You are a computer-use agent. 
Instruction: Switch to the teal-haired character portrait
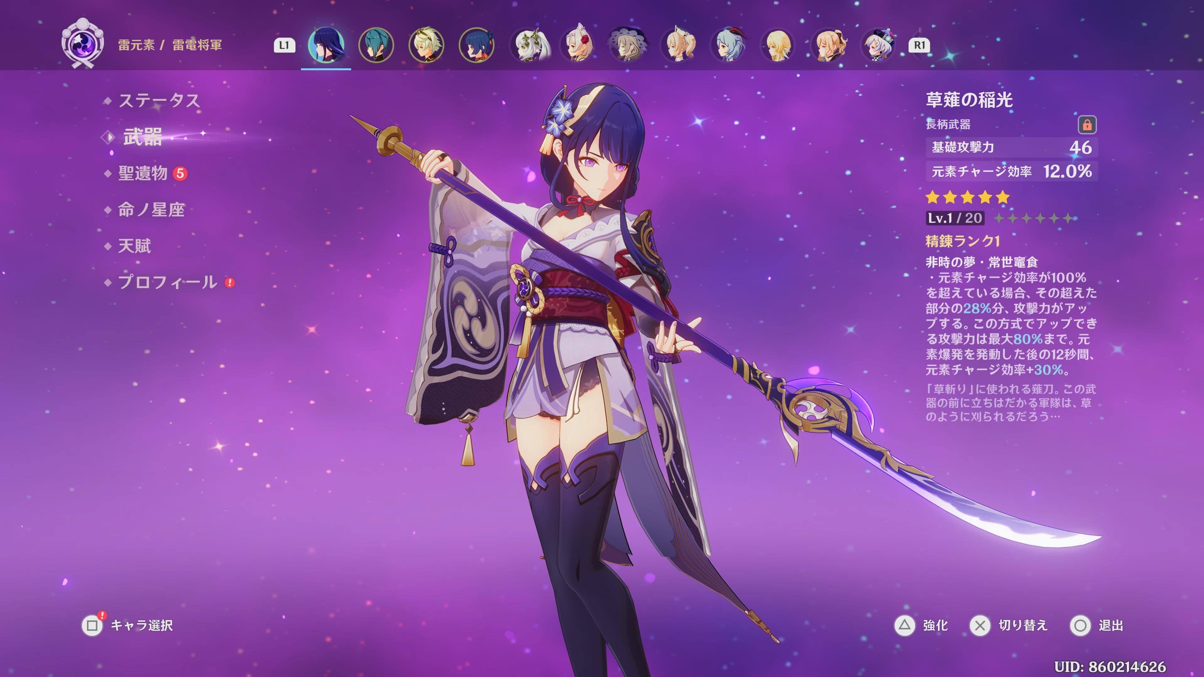(x=376, y=45)
